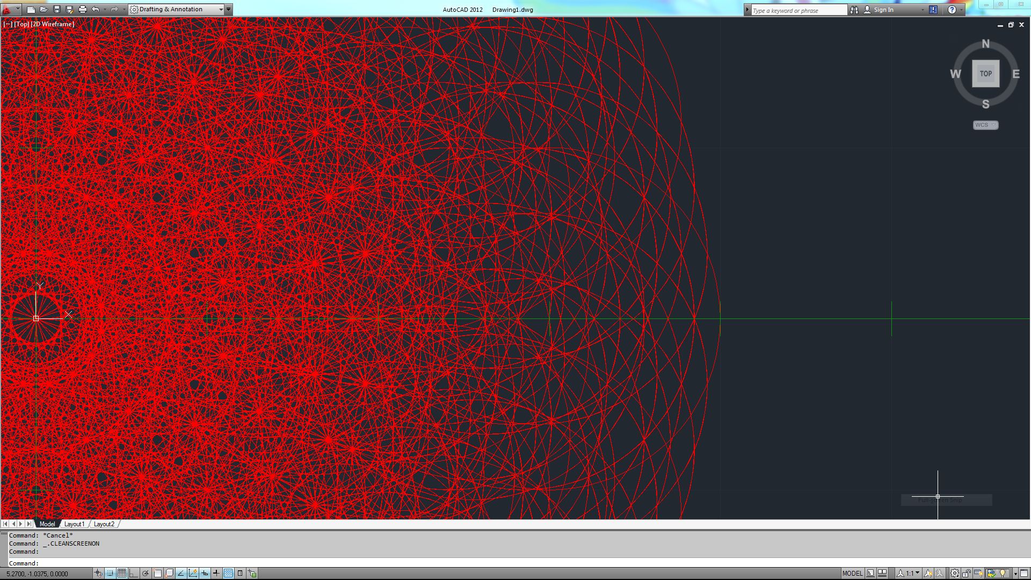Switch to the Layout1 tab
The width and height of the screenshot is (1031, 580).
click(x=74, y=524)
